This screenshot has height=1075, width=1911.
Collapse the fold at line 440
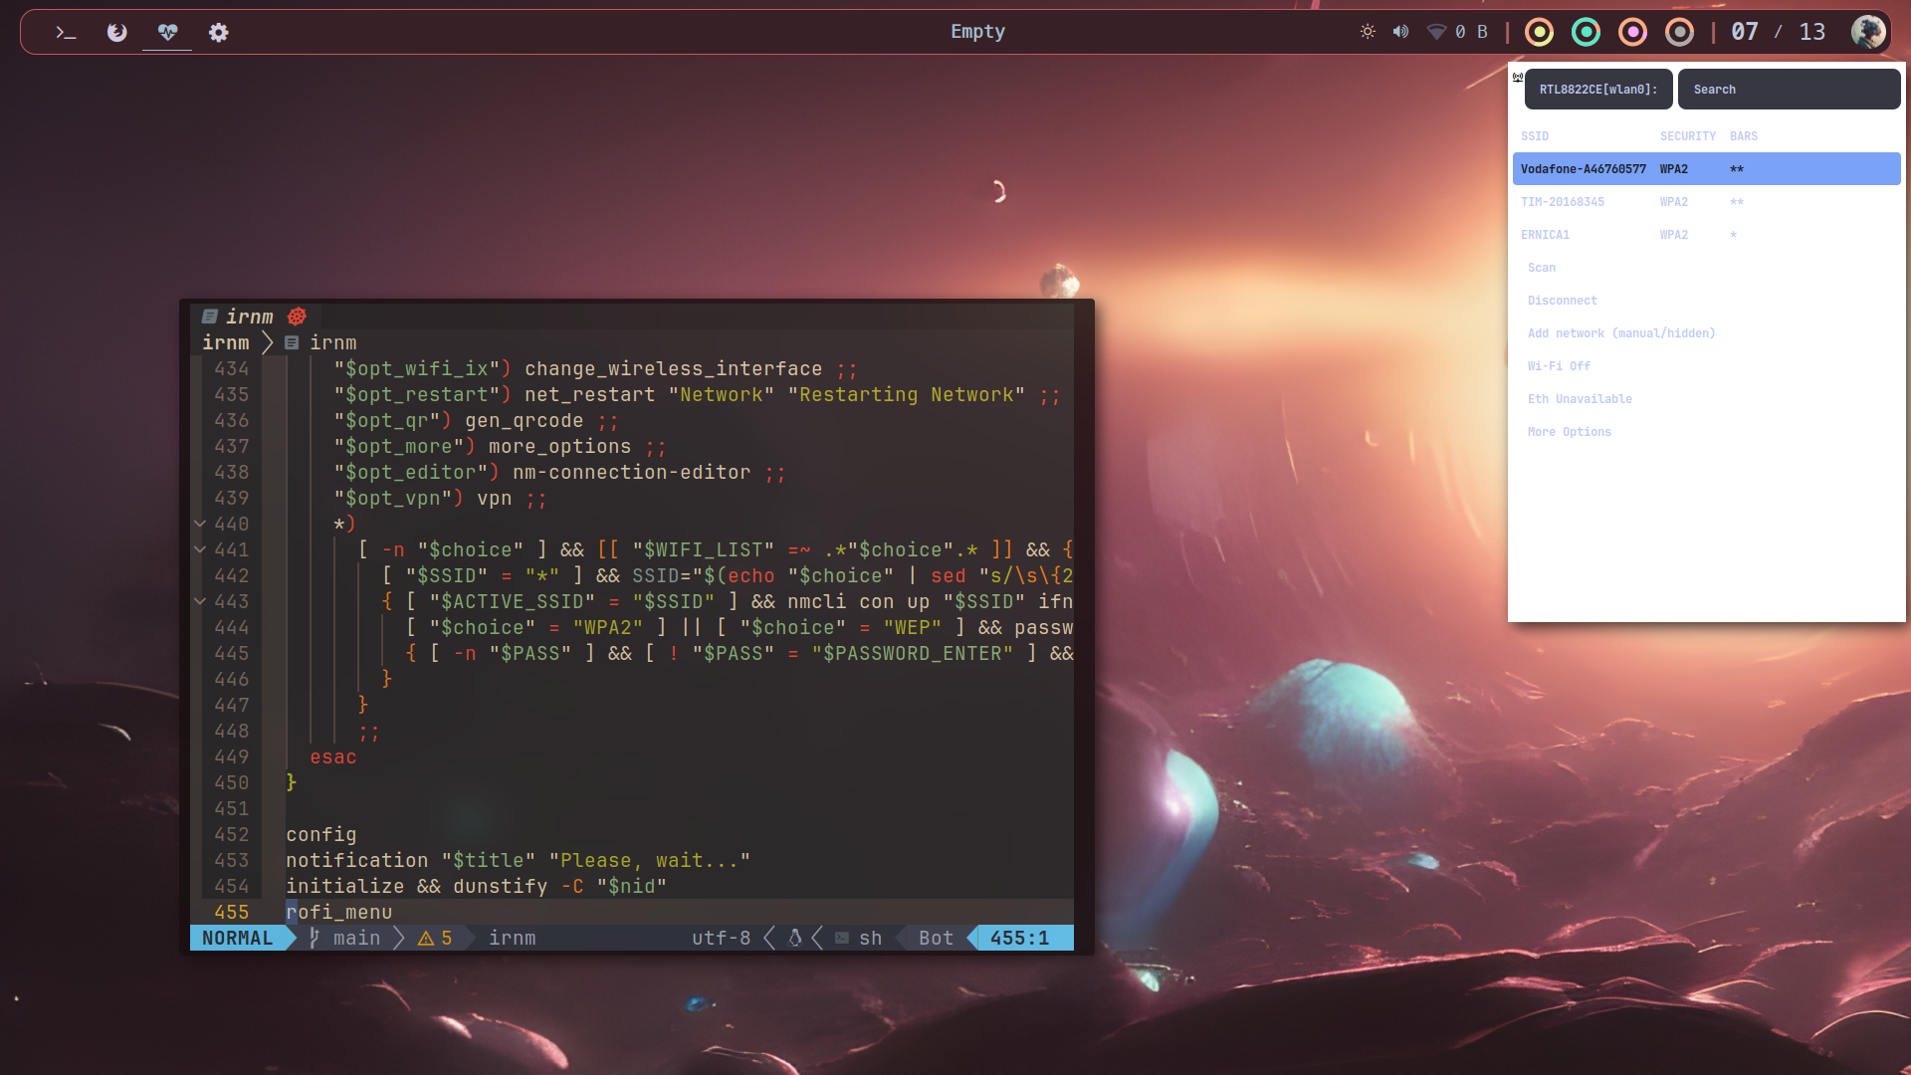click(x=200, y=524)
